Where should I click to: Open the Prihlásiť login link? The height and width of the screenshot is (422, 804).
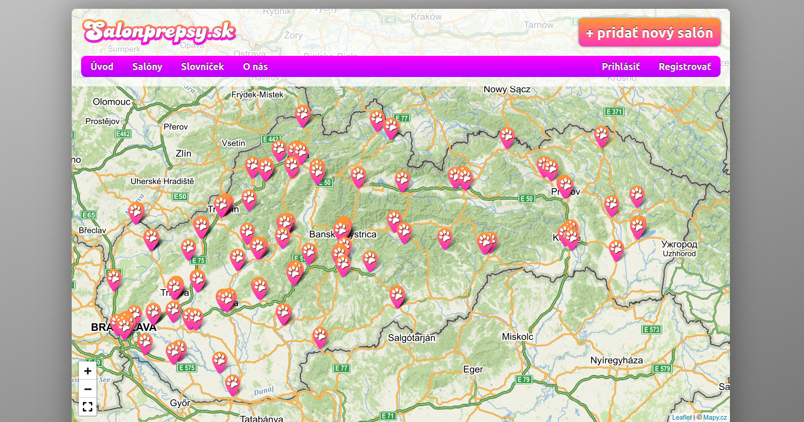tap(621, 66)
